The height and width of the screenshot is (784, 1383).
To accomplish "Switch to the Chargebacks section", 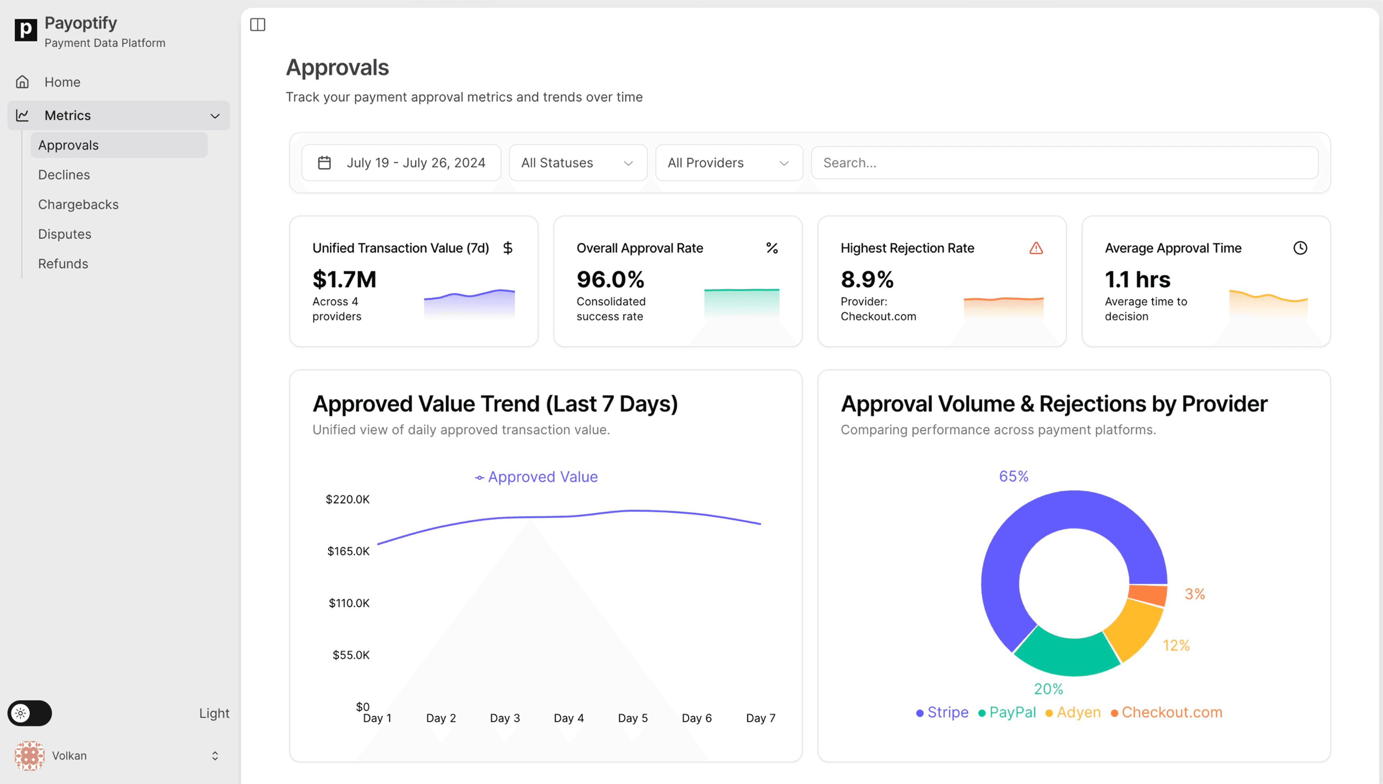I will [x=78, y=204].
